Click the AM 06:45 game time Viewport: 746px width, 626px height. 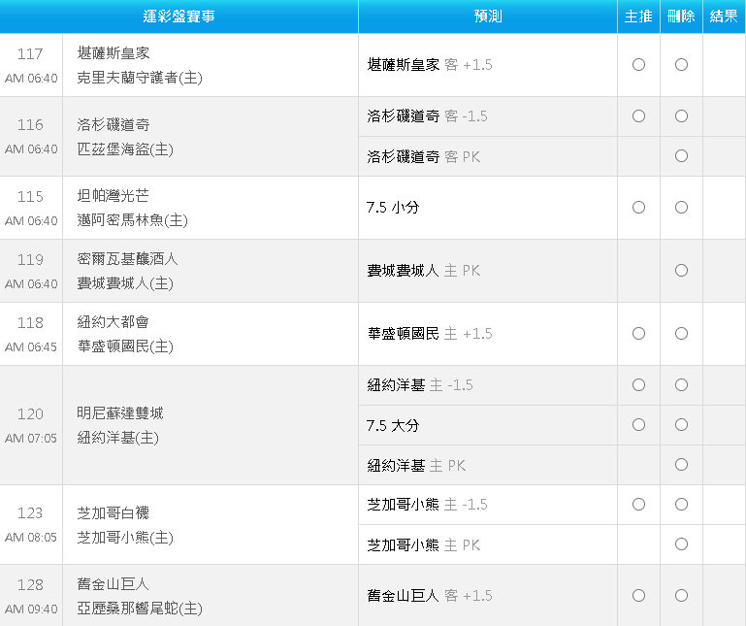click(31, 347)
